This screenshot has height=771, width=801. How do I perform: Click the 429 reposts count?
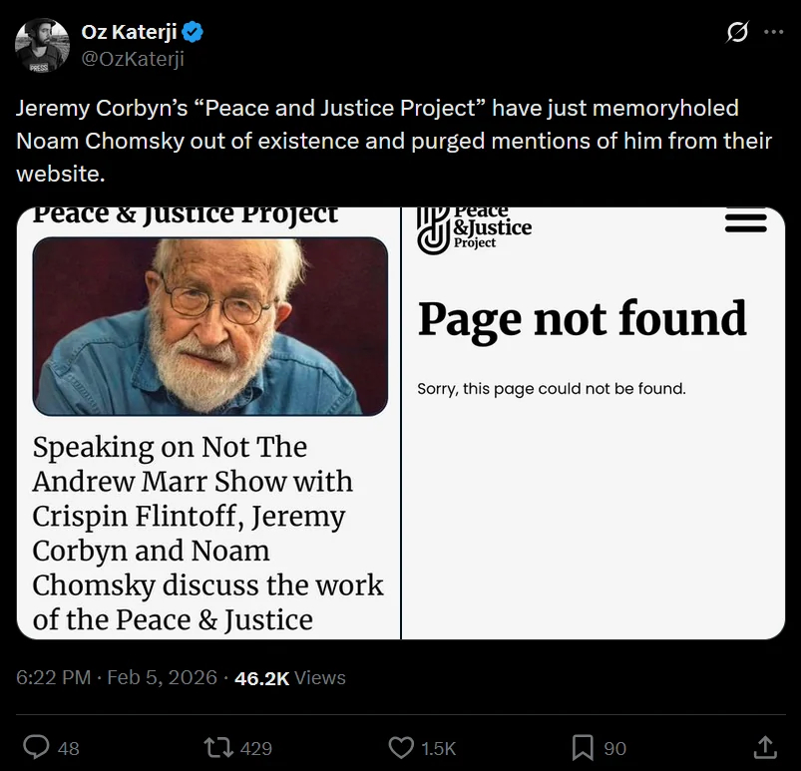coord(256,748)
